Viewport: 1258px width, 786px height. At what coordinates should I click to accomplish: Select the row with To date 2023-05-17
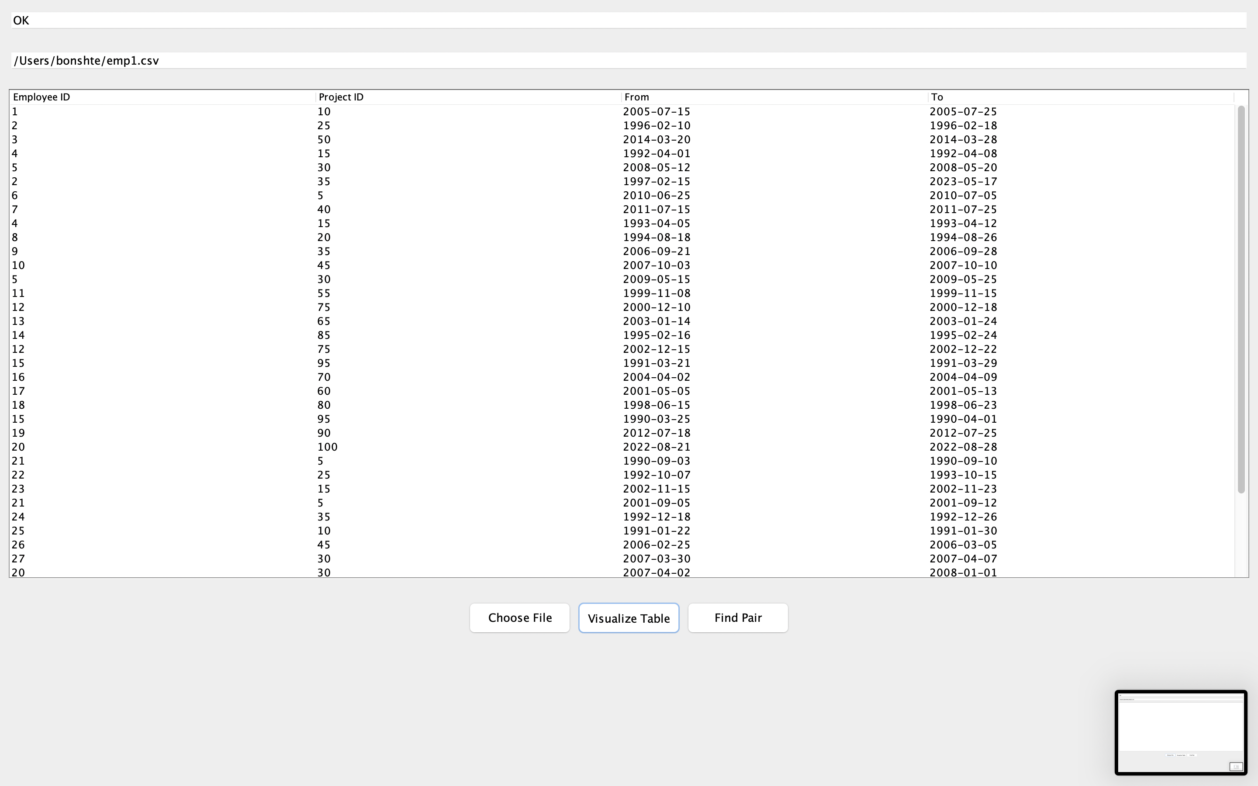[312, 181]
